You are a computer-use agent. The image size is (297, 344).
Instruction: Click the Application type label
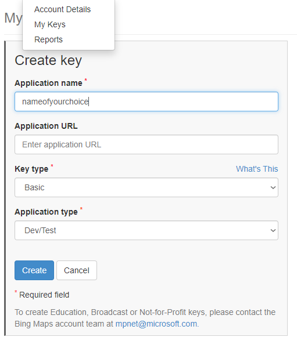[46, 212]
